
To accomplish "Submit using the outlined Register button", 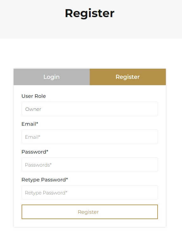I will (90, 212).
